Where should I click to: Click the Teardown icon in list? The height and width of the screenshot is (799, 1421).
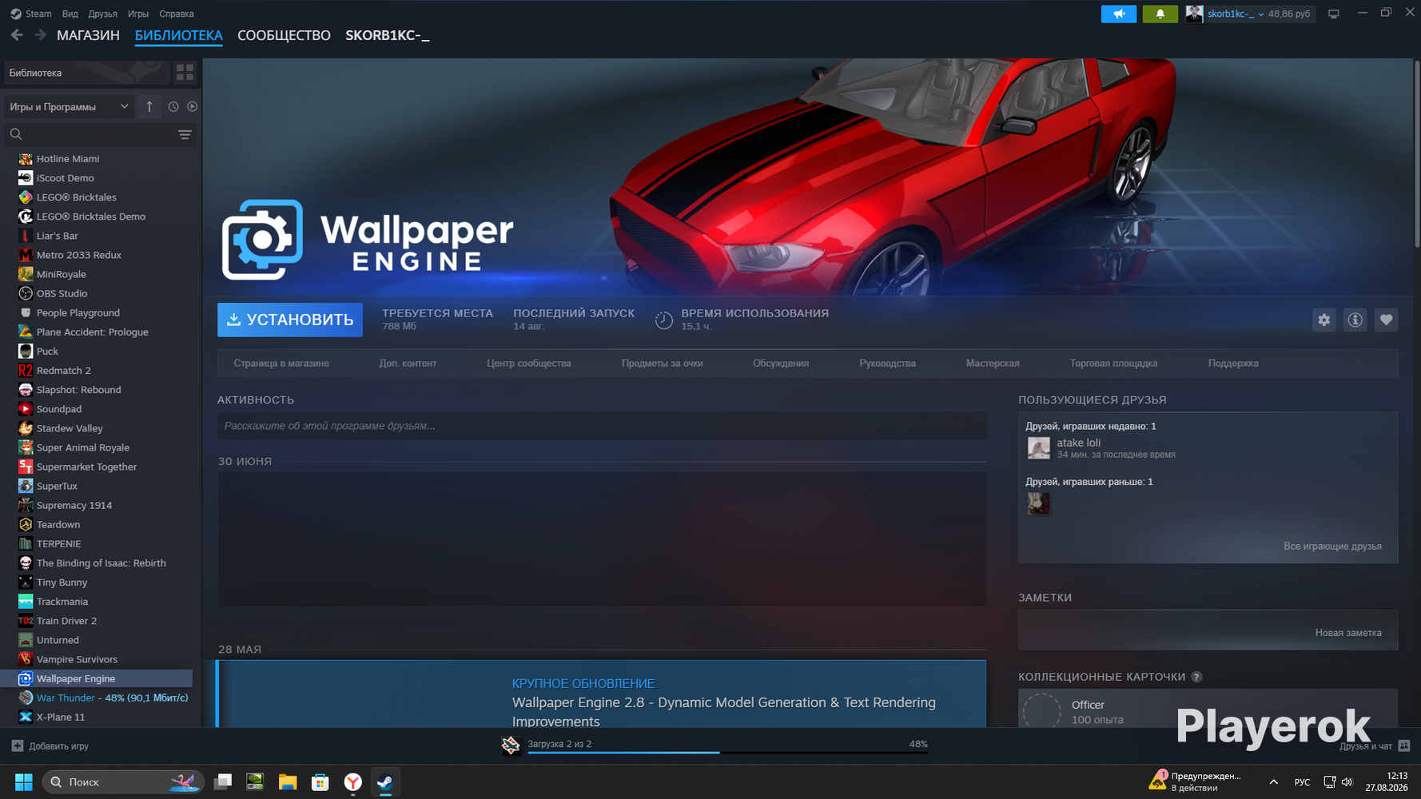(26, 525)
